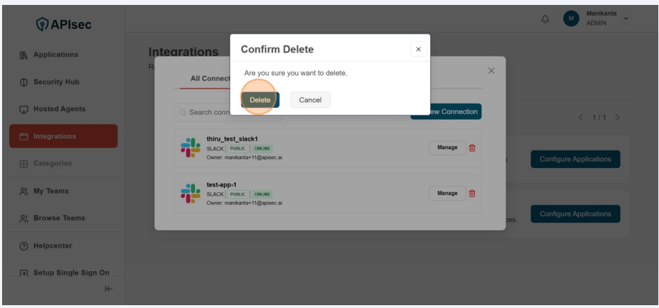This screenshot has width=659, height=308.
Task: Click the user avatar M icon
Action: click(571, 19)
